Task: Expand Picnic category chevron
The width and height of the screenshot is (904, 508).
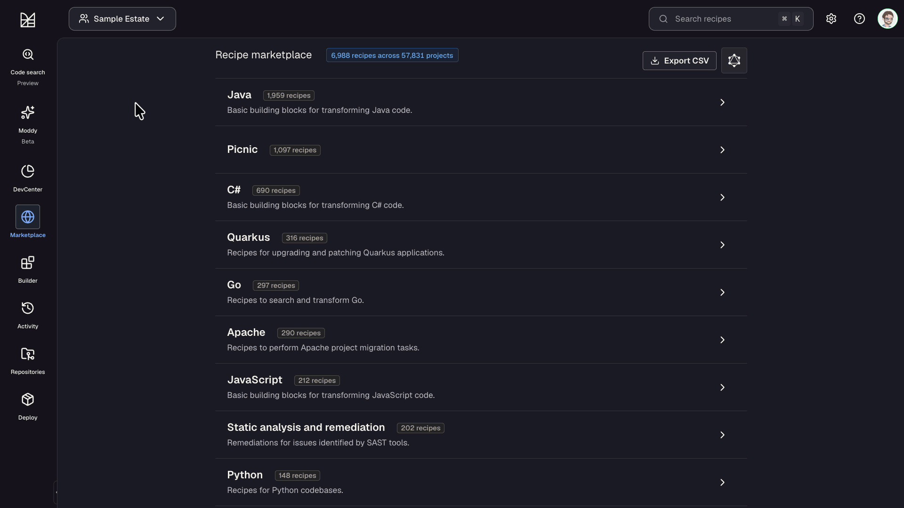Action: 722,150
